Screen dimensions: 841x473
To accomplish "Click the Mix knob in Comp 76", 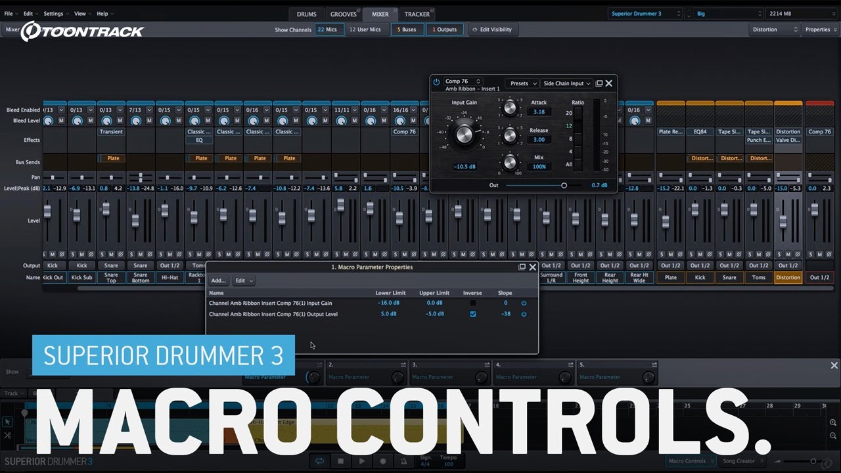I will point(510,162).
